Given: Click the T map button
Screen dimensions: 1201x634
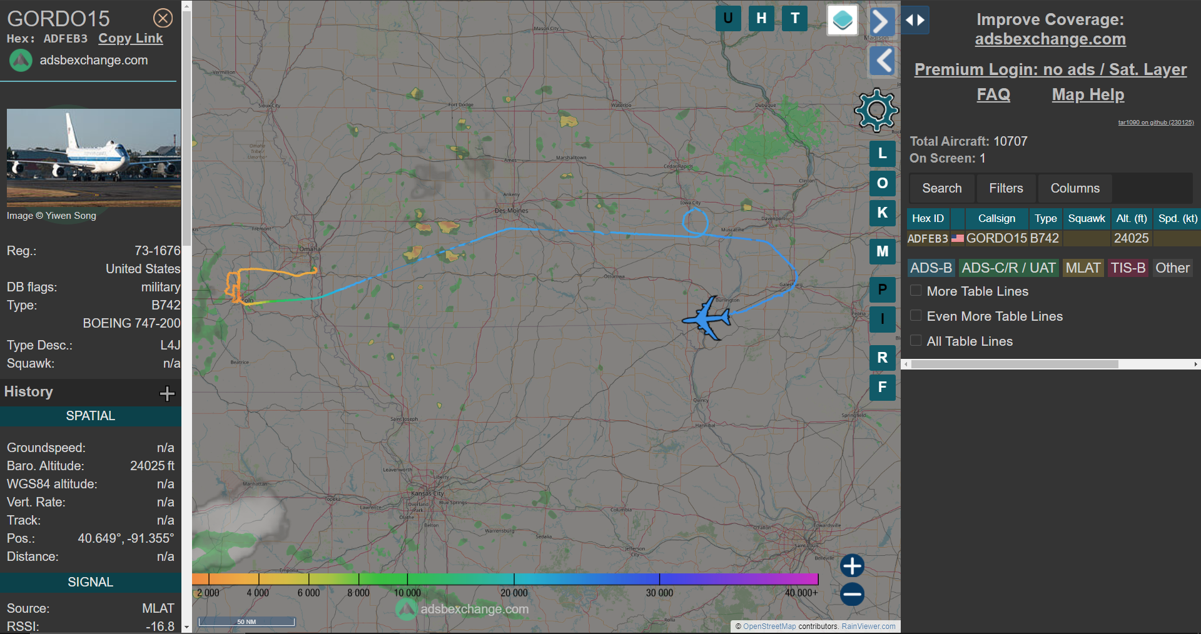Looking at the screenshot, I should point(795,18).
